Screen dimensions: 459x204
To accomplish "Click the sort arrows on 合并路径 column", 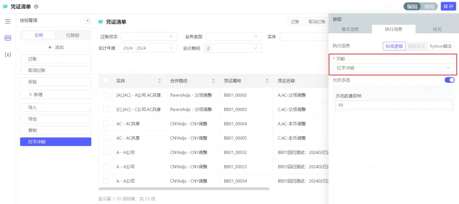I will pos(214,81).
